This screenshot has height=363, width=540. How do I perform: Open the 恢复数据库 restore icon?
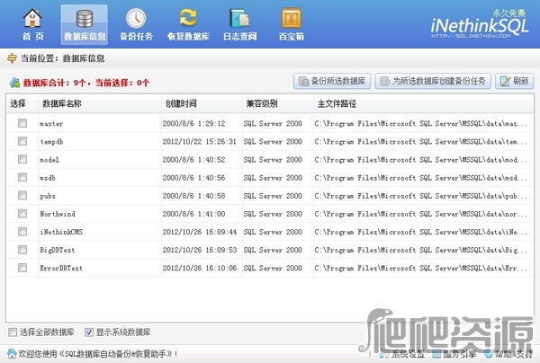(188, 18)
